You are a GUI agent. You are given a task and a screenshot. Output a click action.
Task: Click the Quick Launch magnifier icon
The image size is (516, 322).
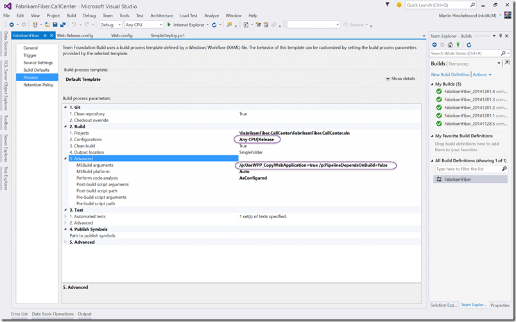472,5
